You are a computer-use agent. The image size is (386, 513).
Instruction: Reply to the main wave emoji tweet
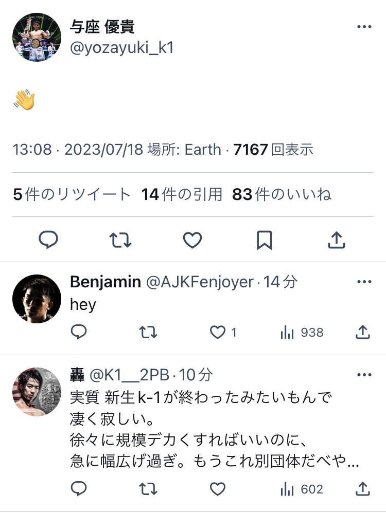pos(48,240)
